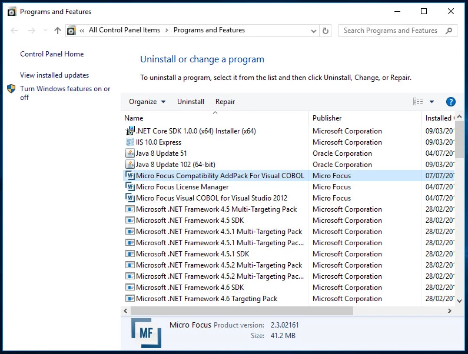Click the .NET Framework 4.5 Multi-Targeting Pack icon
468x354 pixels.
130,209
